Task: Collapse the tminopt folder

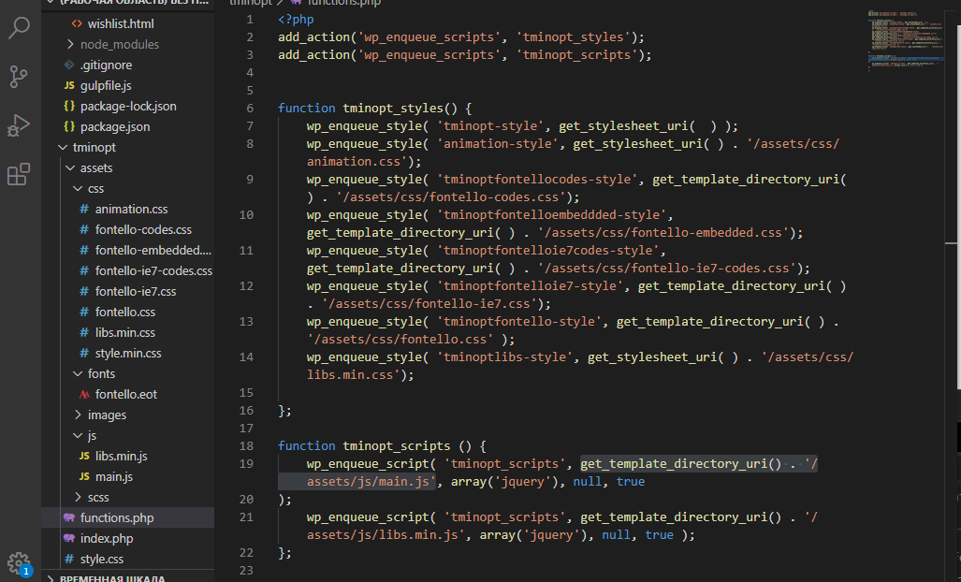Action: [x=94, y=148]
